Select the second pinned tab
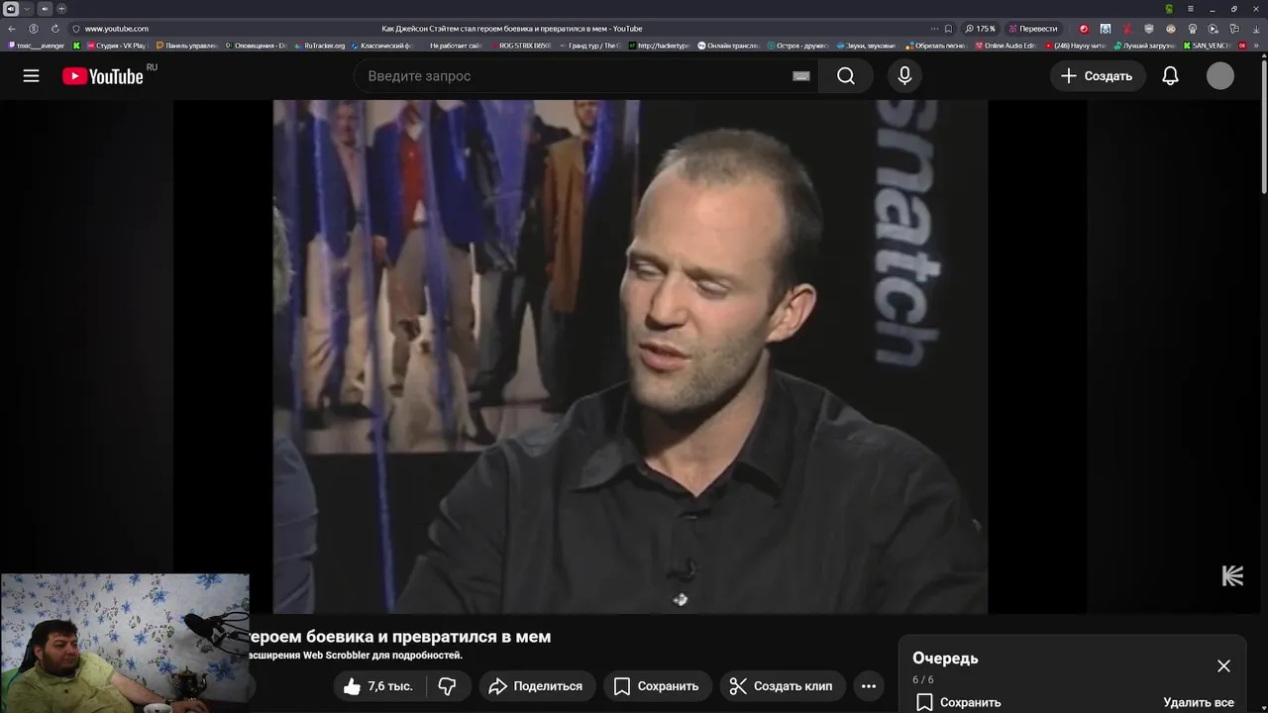The height and width of the screenshot is (713, 1268). click(44, 9)
